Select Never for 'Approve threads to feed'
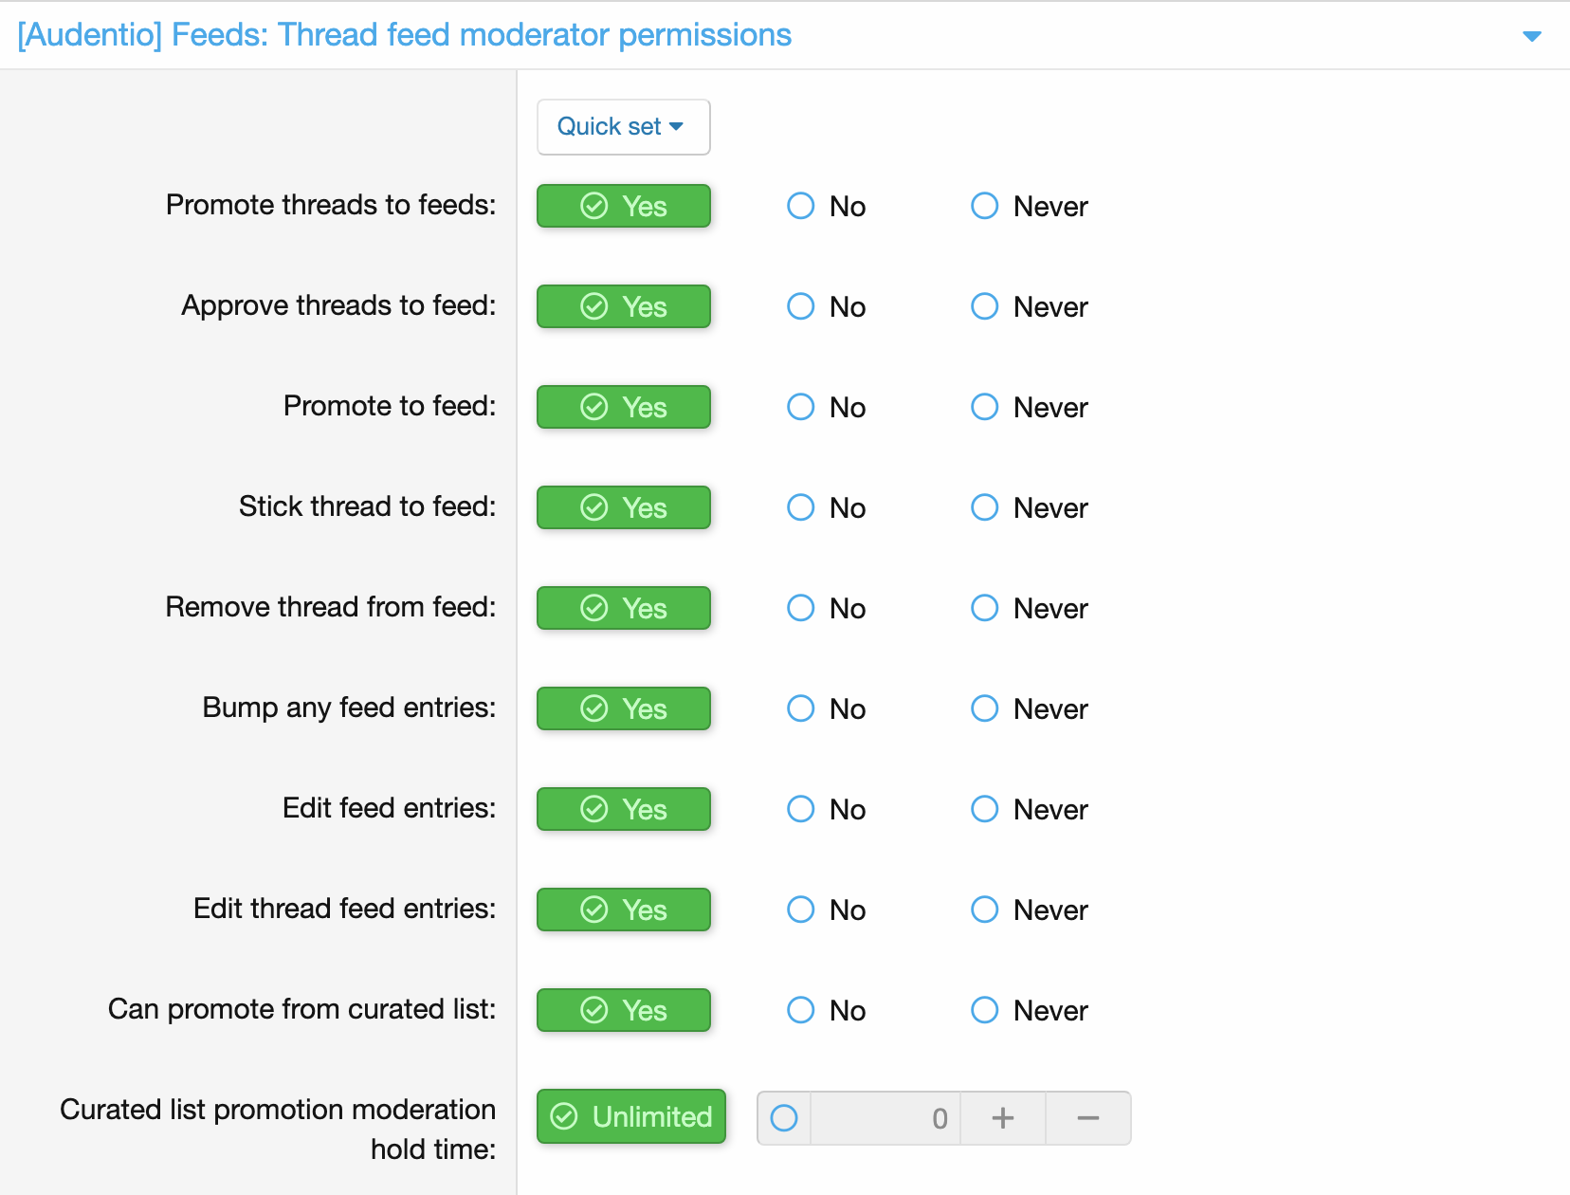Screen dimensions: 1570x1195 pyautogui.click(x=984, y=306)
